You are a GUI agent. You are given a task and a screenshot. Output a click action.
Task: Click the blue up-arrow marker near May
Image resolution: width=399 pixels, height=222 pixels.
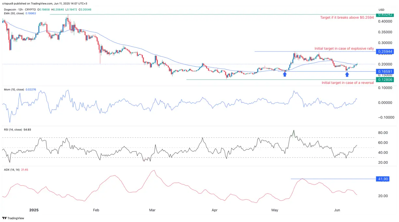tap(285, 74)
